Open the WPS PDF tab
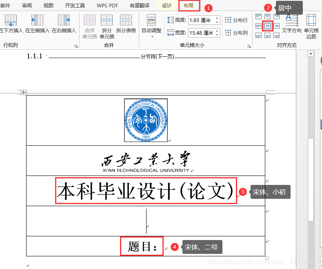 pos(107,5)
